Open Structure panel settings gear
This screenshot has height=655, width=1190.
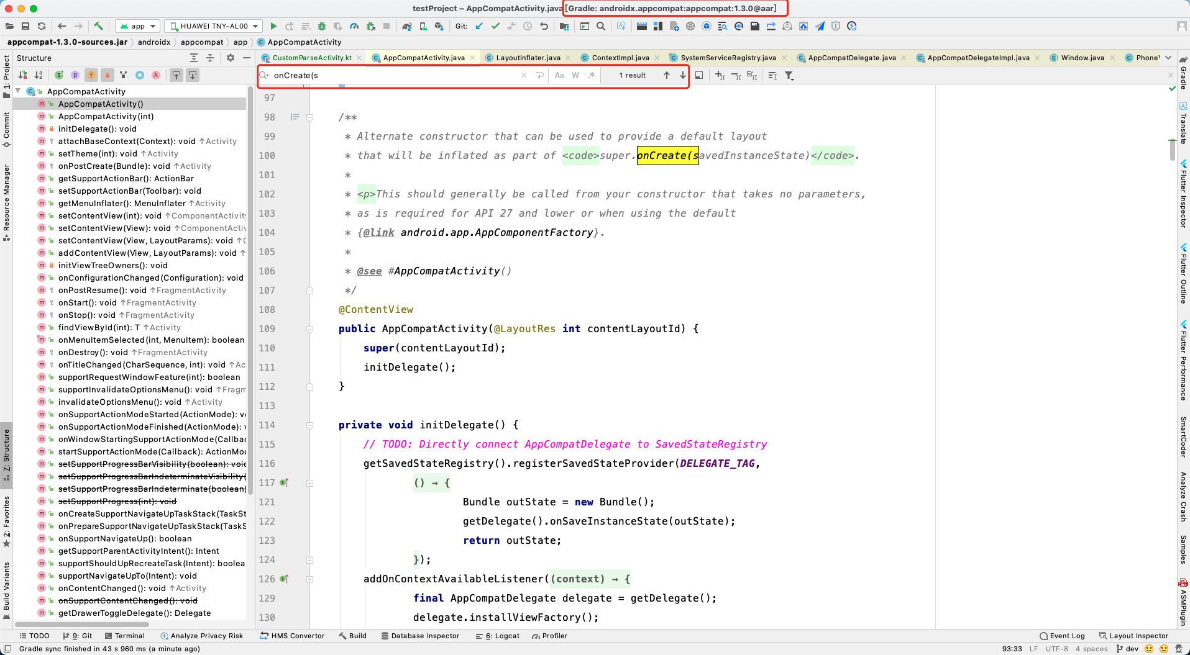point(231,58)
